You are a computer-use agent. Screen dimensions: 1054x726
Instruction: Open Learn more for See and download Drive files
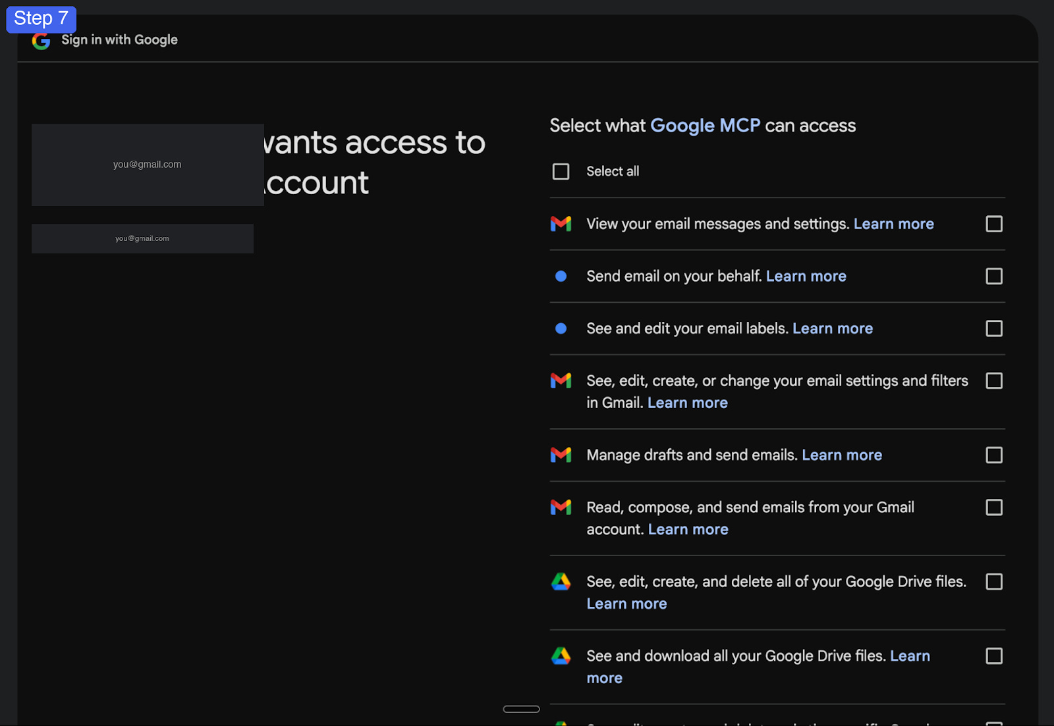(x=910, y=656)
